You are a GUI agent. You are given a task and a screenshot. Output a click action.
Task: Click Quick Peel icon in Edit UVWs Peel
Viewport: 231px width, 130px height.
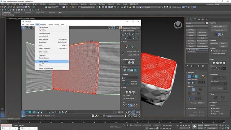127,92
